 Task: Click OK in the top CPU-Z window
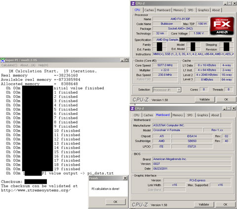click(226, 100)
